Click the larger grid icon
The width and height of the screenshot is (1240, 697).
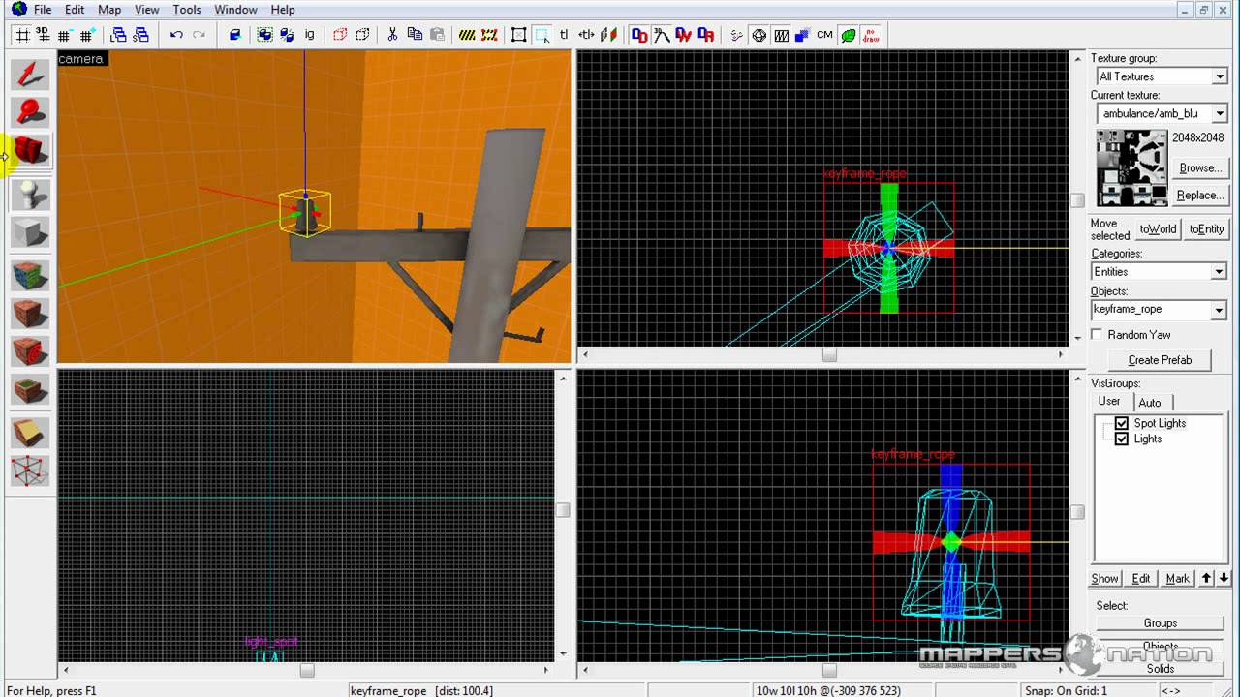(86, 35)
